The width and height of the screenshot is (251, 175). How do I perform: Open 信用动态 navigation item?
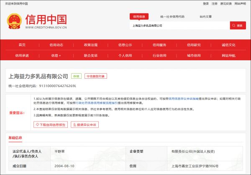click(x=56, y=45)
